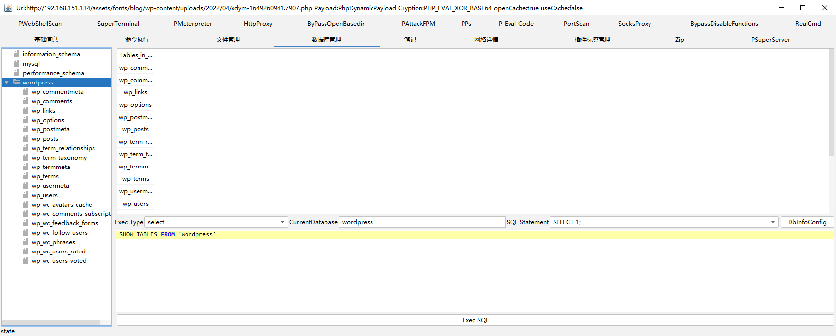Click the performance_schema database icon
Viewport: 836px width, 336px height.
17,73
